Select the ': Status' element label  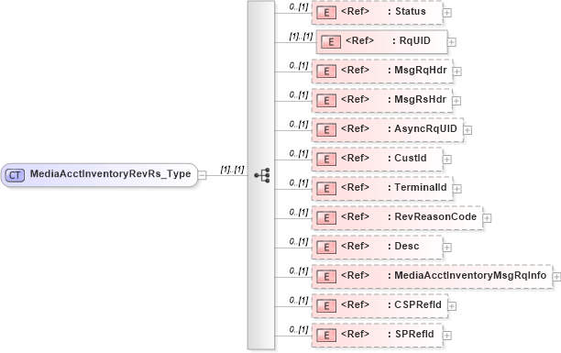point(407,11)
